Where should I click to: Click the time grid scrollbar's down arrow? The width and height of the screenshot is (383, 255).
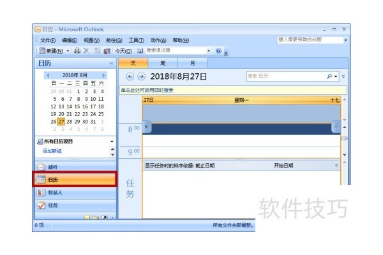point(345,155)
